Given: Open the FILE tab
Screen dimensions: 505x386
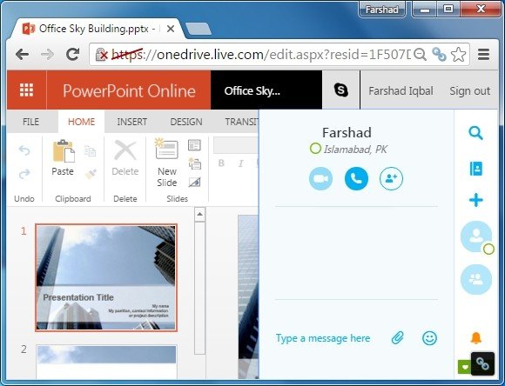Looking at the screenshot, I should 31,122.
